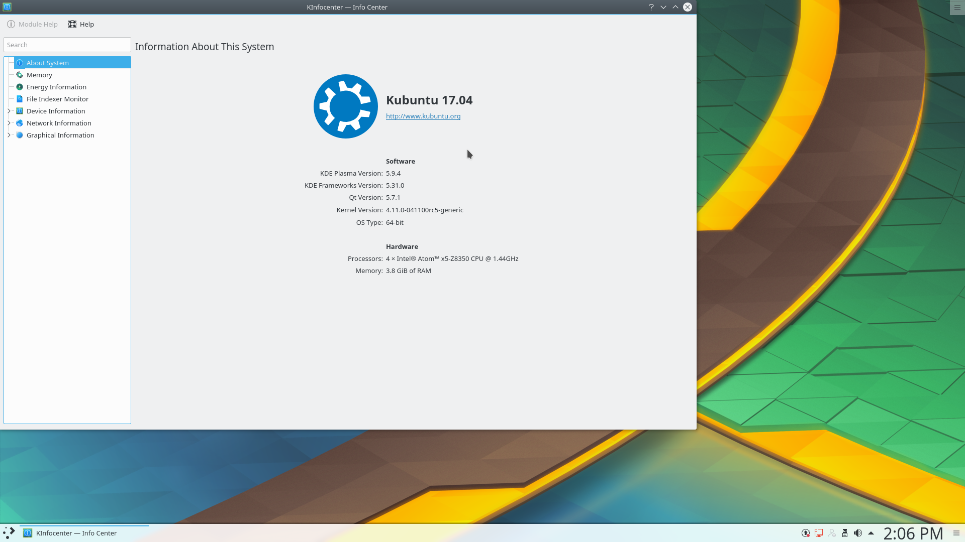Open the Help menu
Viewport: 965px width, 542px height.
coord(81,24)
